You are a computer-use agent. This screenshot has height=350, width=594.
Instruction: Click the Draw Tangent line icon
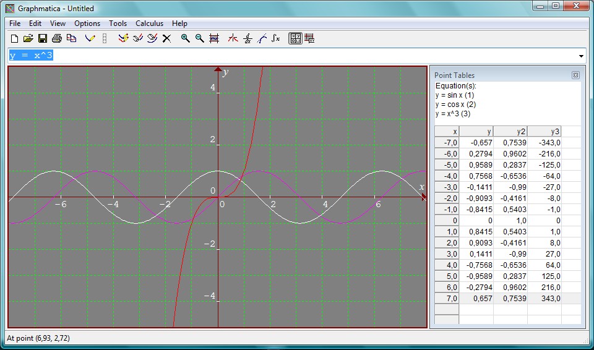(262, 38)
